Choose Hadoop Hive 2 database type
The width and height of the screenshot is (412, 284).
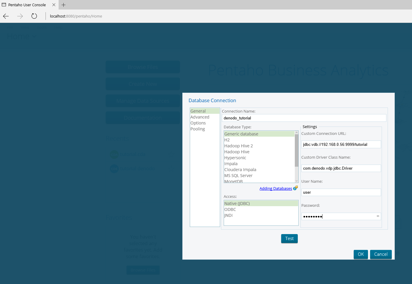coord(259,146)
